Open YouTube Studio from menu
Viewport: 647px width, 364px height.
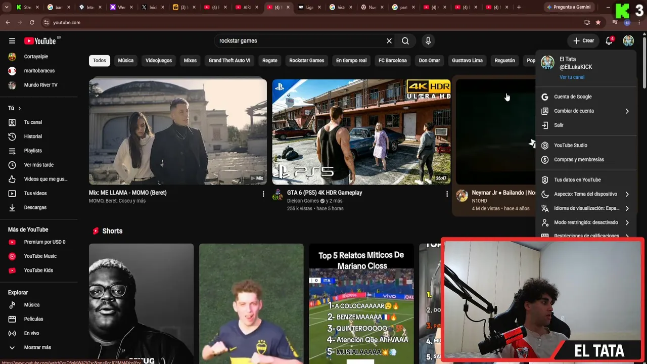[x=586, y=145]
